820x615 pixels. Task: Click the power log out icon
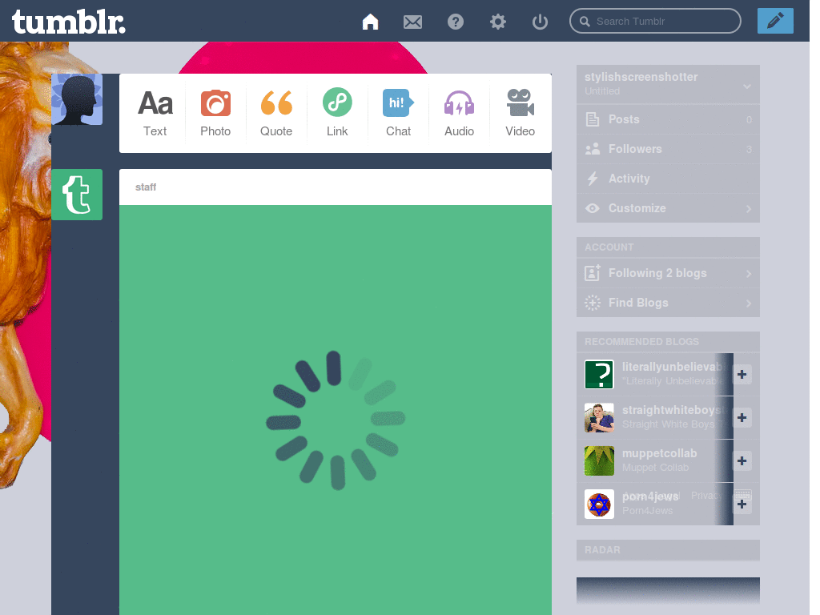[x=540, y=22]
